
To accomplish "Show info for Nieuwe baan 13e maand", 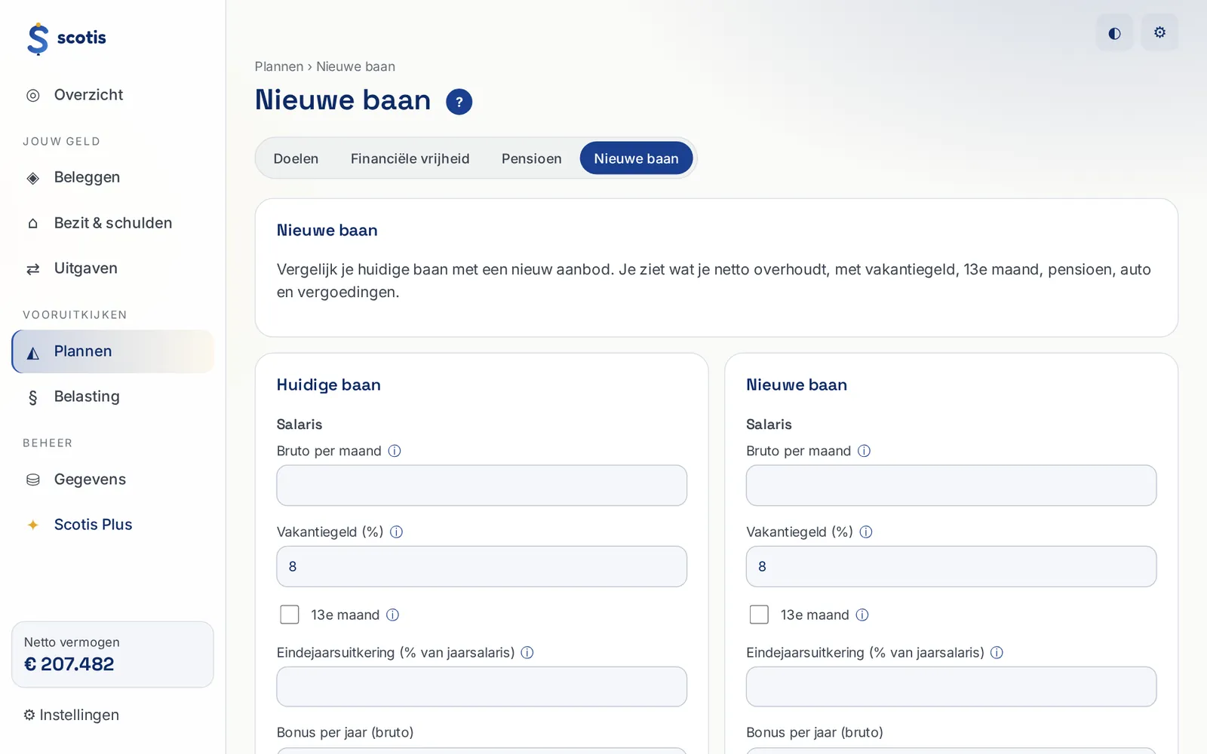I will coord(862,615).
